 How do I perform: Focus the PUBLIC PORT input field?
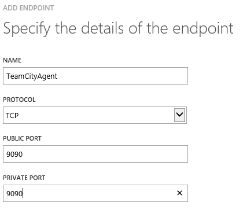(x=95, y=154)
